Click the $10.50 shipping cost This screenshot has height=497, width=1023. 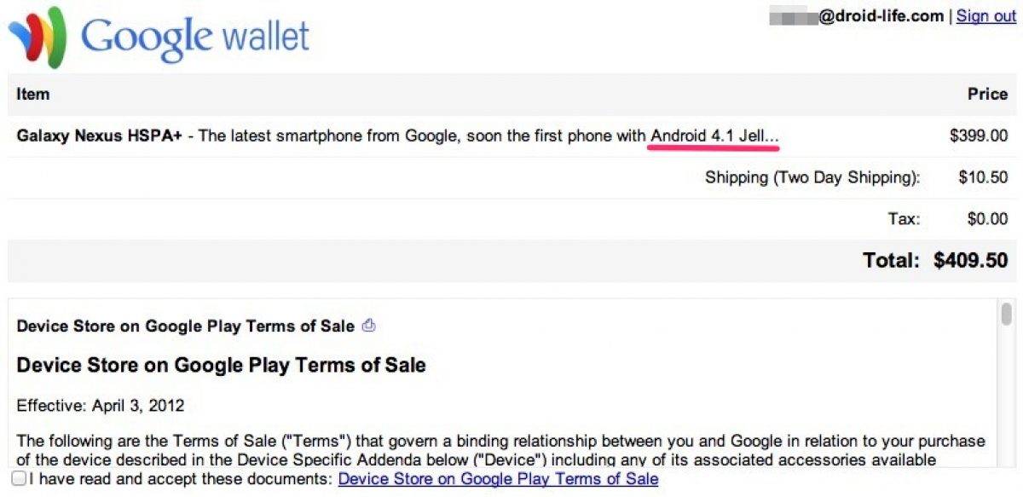983,177
